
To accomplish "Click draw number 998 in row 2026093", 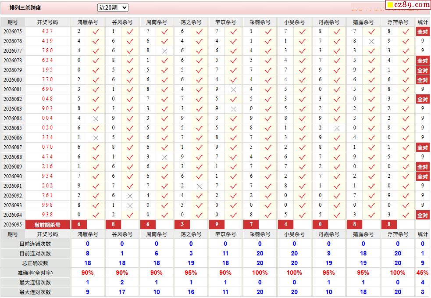I will (x=47, y=205).
